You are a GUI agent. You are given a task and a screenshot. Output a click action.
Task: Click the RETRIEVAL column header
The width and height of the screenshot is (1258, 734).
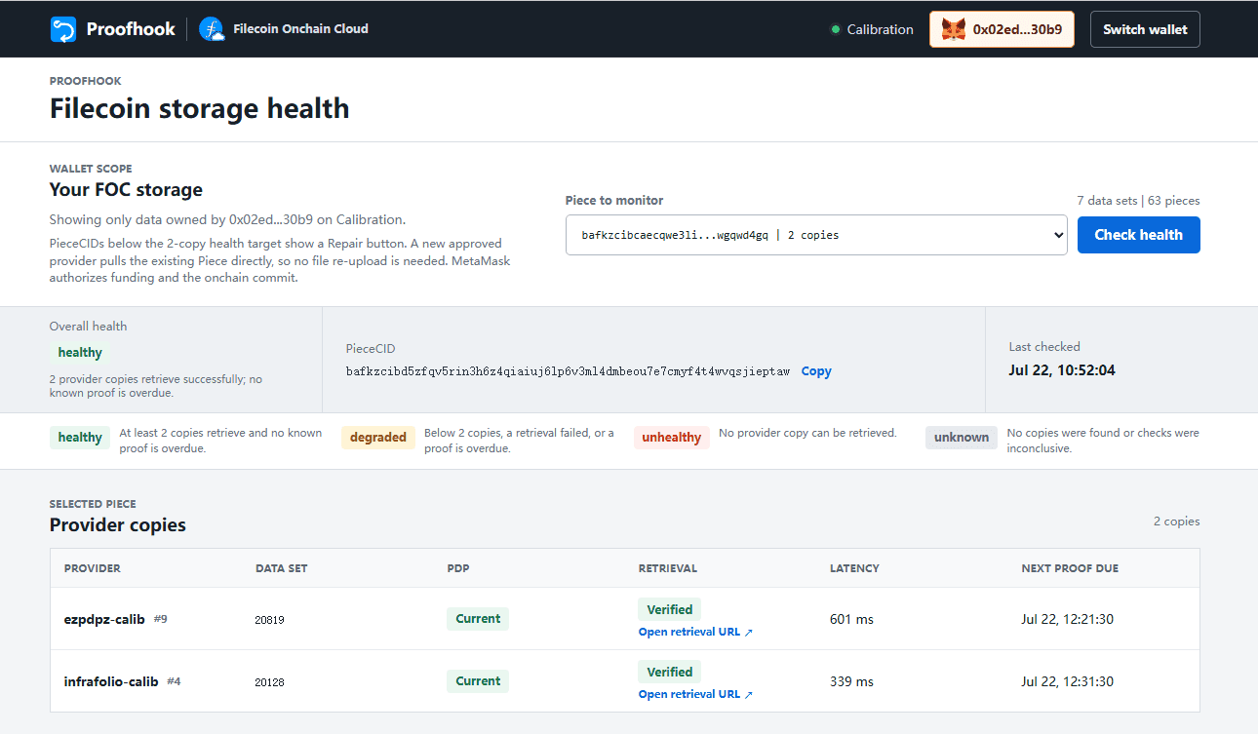point(668,568)
